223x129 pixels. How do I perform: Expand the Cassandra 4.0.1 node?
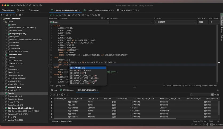pos(4,55)
